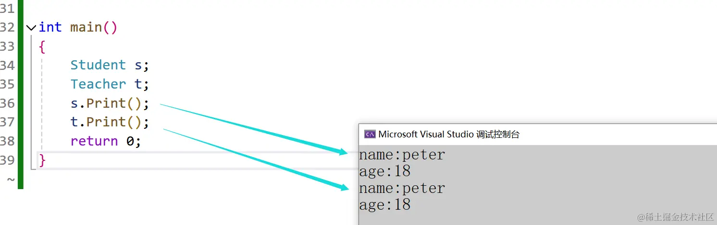The image size is (717, 225).
Task: Place cursor on variable 't;' declaration
Action: click(142, 84)
